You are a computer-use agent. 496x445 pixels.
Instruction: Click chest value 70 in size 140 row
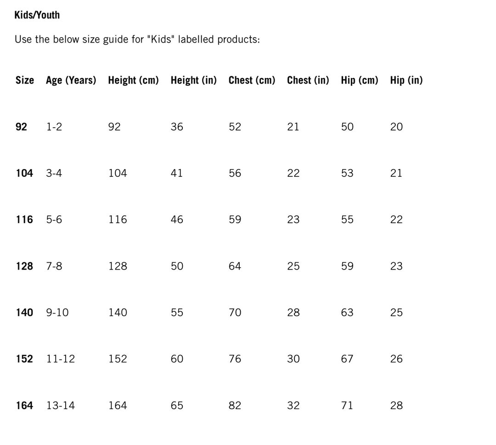tap(235, 312)
